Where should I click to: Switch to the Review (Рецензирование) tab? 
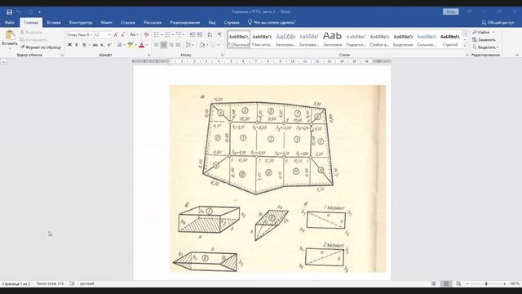(185, 22)
